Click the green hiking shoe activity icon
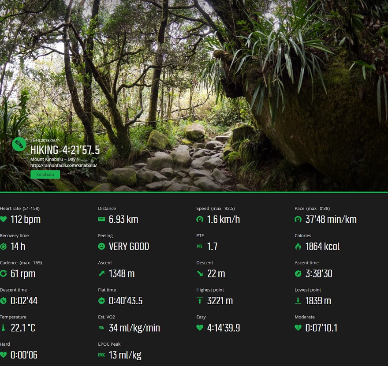 [x=19, y=144]
